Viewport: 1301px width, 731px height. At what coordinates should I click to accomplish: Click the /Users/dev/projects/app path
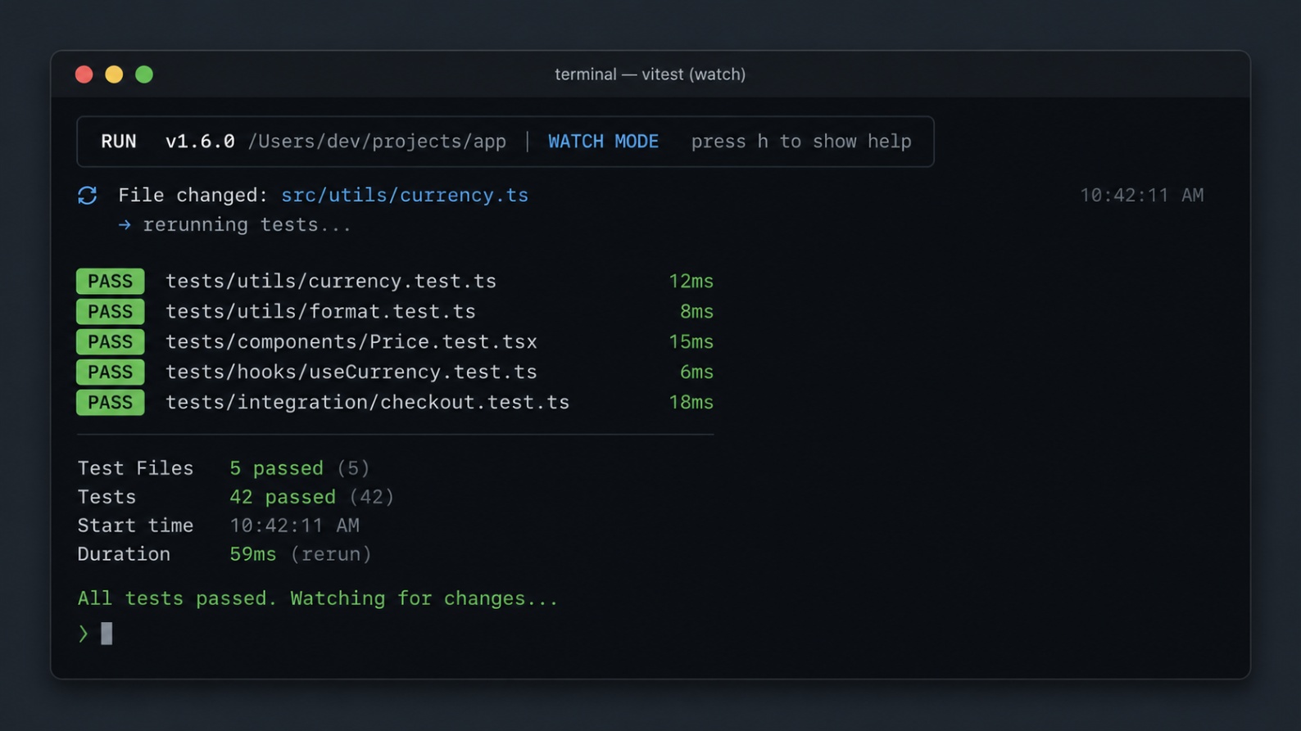tap(377, 142)
